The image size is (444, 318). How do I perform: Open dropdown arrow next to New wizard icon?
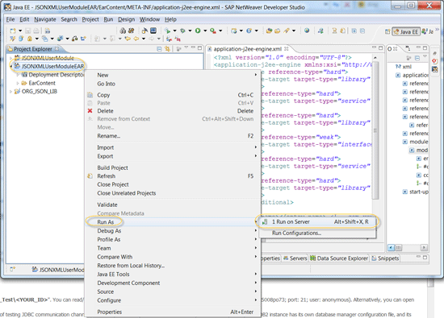[20, 31]
